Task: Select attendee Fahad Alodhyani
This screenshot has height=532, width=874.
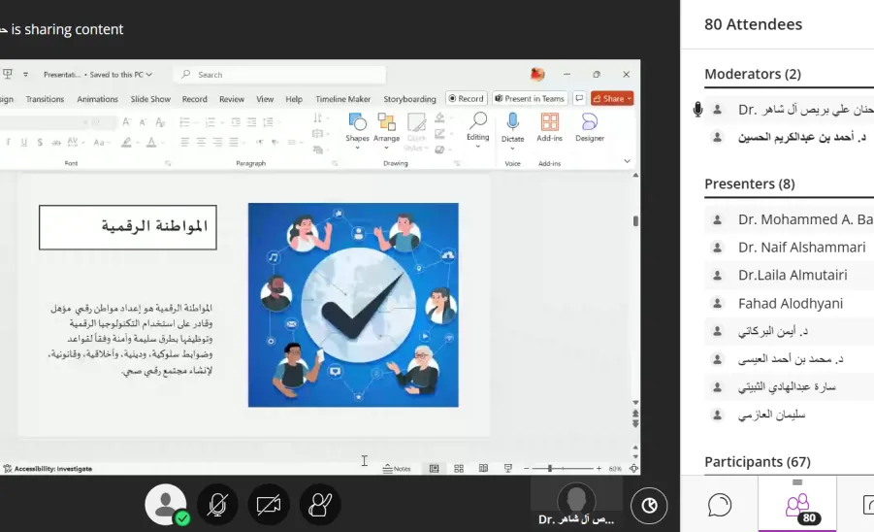Action: 790,303
